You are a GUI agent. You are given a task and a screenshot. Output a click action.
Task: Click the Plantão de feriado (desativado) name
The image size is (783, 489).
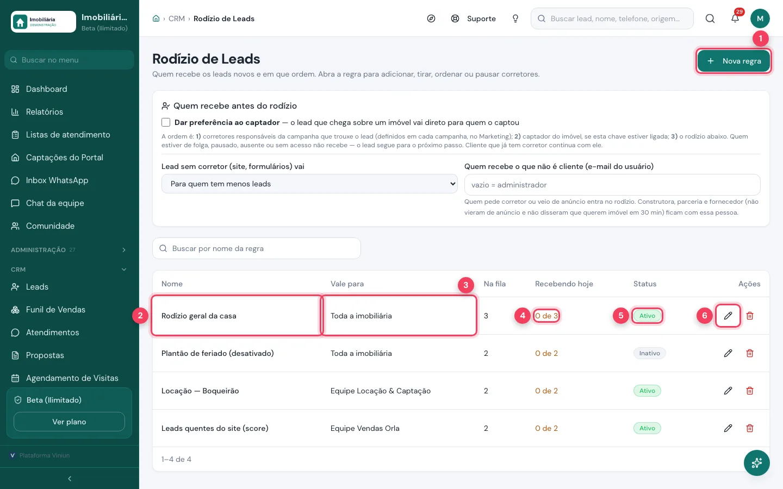217,353
